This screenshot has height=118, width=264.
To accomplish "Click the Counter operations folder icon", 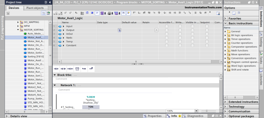I will coord(228,43).
